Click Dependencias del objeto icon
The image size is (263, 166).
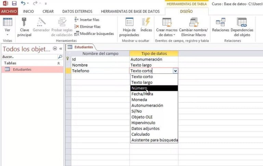coord(242,22)
